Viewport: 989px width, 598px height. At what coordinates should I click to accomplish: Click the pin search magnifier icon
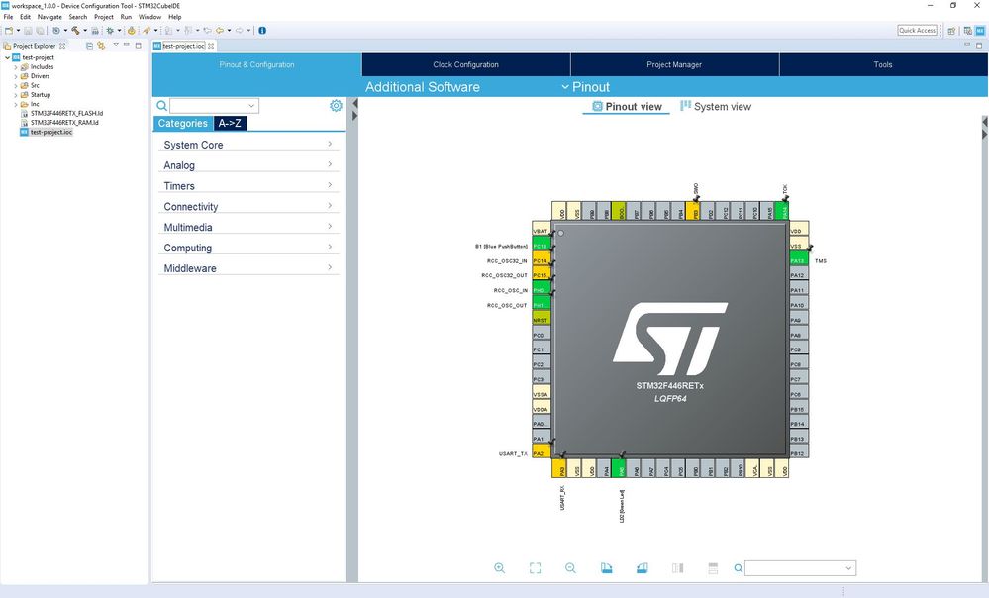(738, 568)
